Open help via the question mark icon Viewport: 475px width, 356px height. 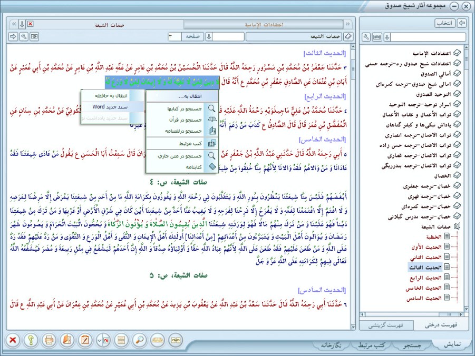[x=31, y=340]
